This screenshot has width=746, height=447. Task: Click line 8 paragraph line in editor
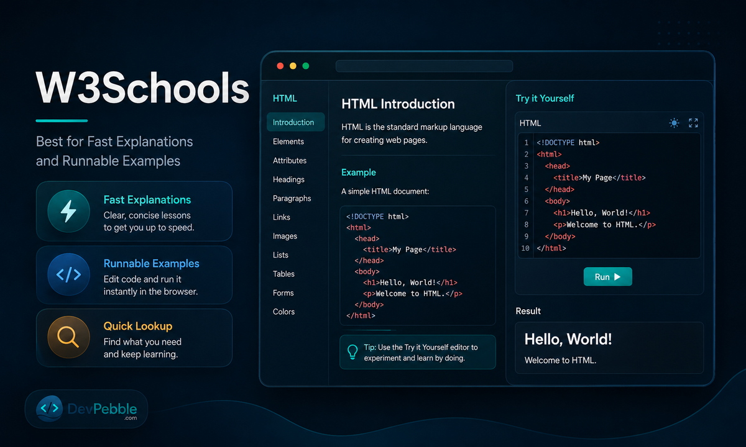[605, 225]
